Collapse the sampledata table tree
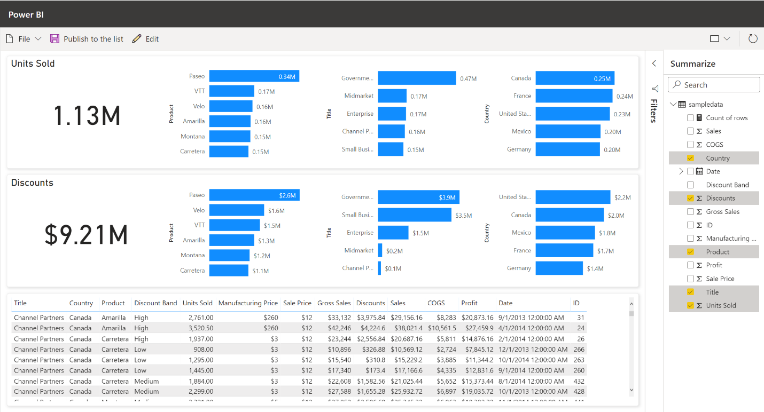Screen dimensions: 764x412 673,105
